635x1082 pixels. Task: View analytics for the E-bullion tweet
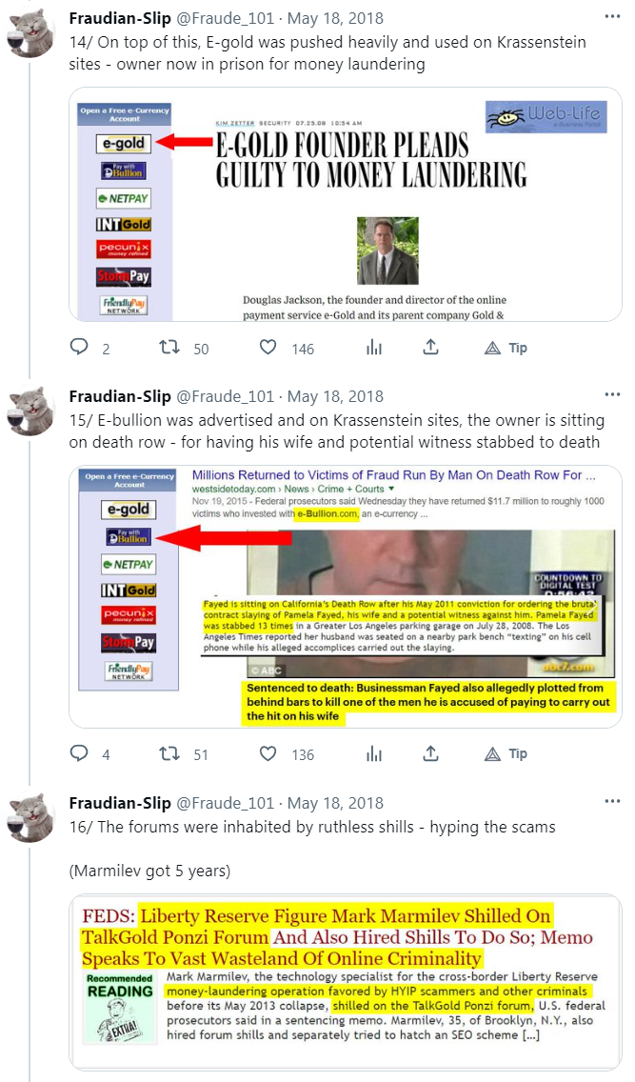[x=374, y=753]
